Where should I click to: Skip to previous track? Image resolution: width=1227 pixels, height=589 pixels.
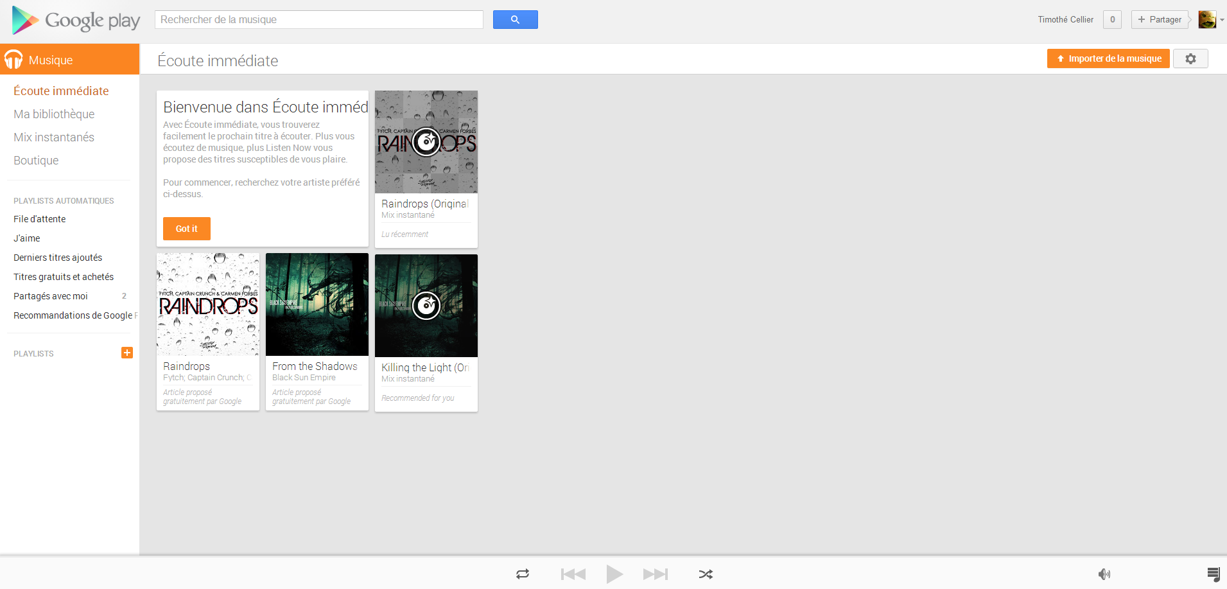click(x=573, y=574)
